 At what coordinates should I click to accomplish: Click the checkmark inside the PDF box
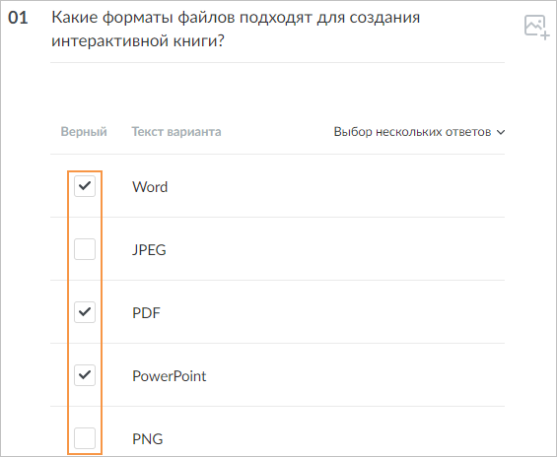pyautogui.click(x=85, y=312)
